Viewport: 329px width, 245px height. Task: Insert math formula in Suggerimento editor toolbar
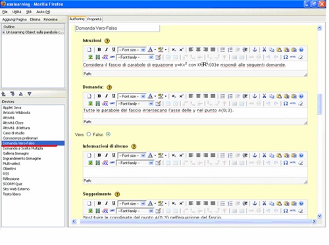coord(105,211)
